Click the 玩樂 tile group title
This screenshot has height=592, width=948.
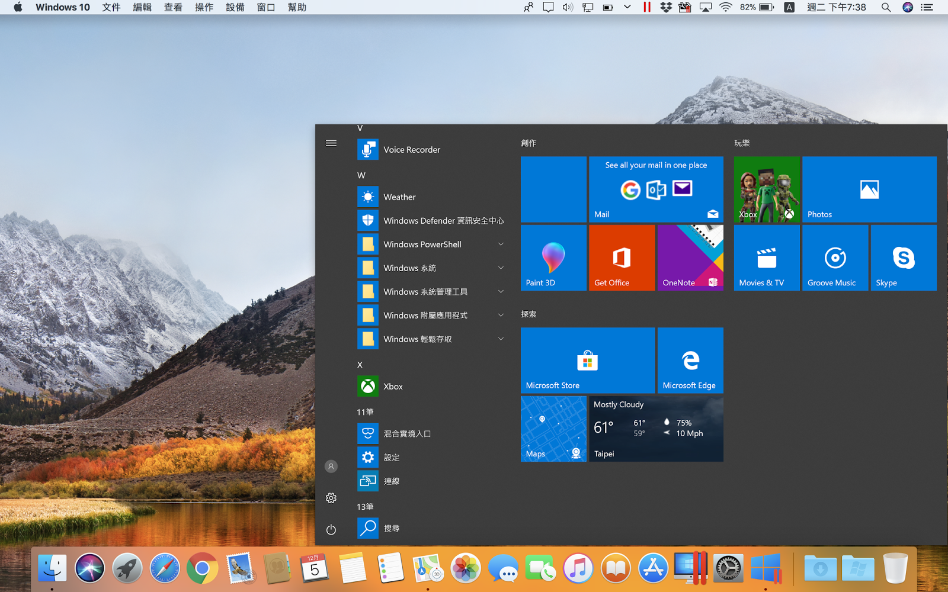742,143
